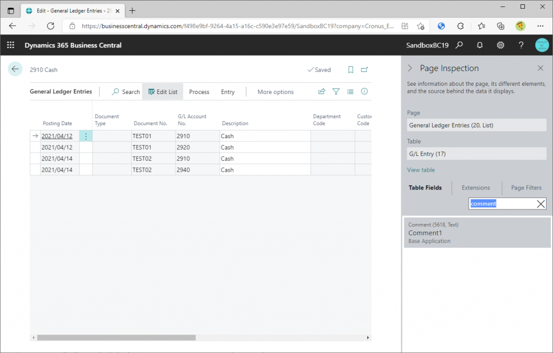Collapse the Page Inspection pane chevron
This screenshot has height=353, width=553.
(410, 68)
